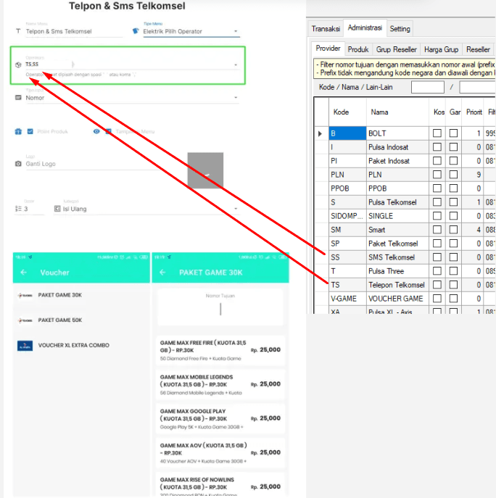The height and width of the screenshot is (498, 496).
Task: Click the eye icon beside Tampilkan Menu
Action: (x=96, y=131)
